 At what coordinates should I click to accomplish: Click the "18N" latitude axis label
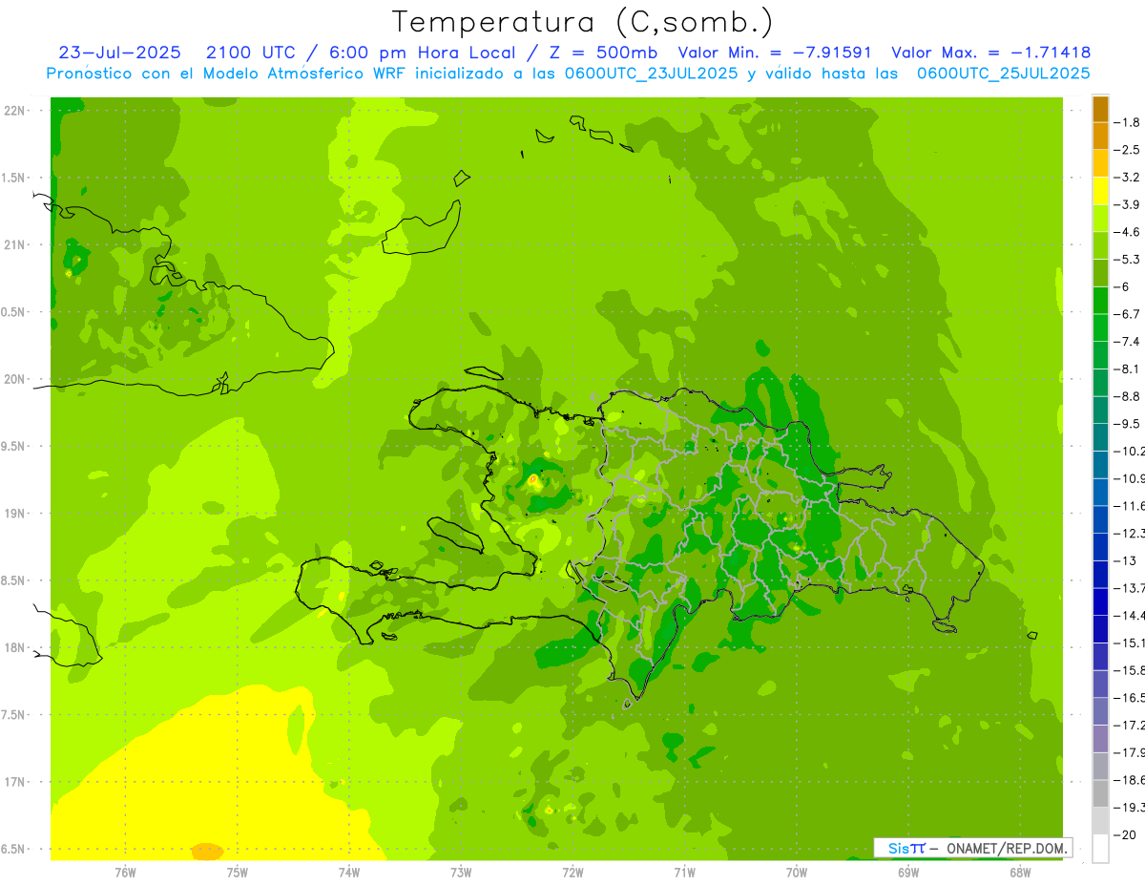pyautogui.click(x=15, y=647)
